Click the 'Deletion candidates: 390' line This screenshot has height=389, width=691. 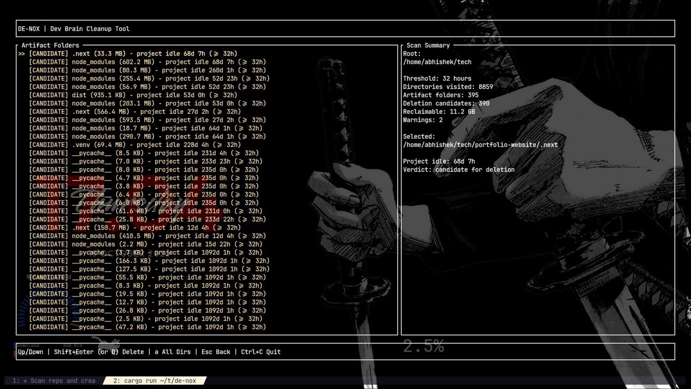pyautogui.click(x=446, y=103)
